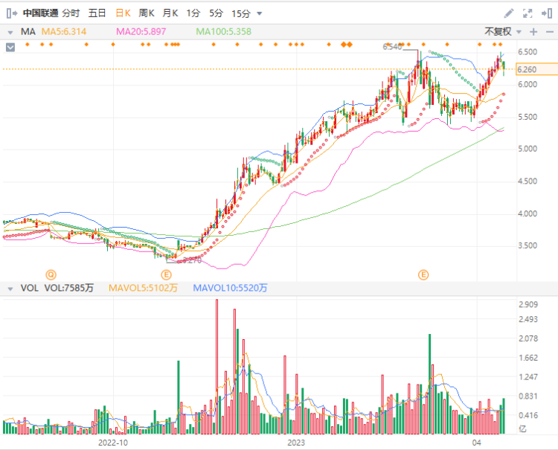Click the minus zoom-out icon
Viewport: 558px width, 450px height.
click(549, 32)
